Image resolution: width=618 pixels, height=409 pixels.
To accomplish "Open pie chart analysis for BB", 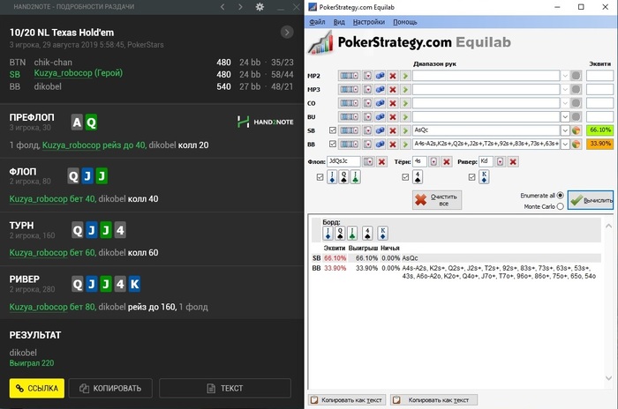I will 576,144.
